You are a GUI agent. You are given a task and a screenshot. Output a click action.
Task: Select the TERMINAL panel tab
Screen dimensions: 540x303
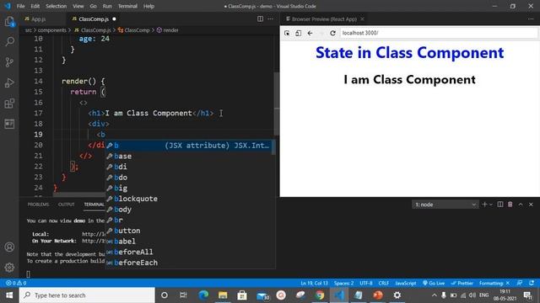click(94, 205)
